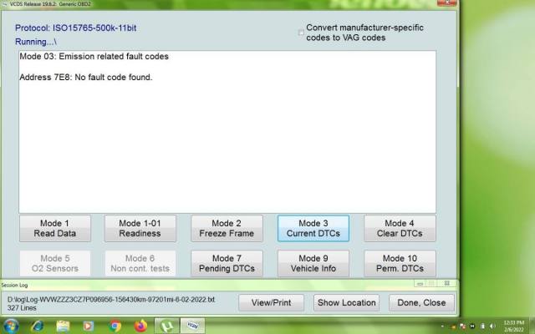Screen dimensions: 535x334
Task: Enable convert manufacturer-specific codes to VAG codes
Action: [302, 33]
